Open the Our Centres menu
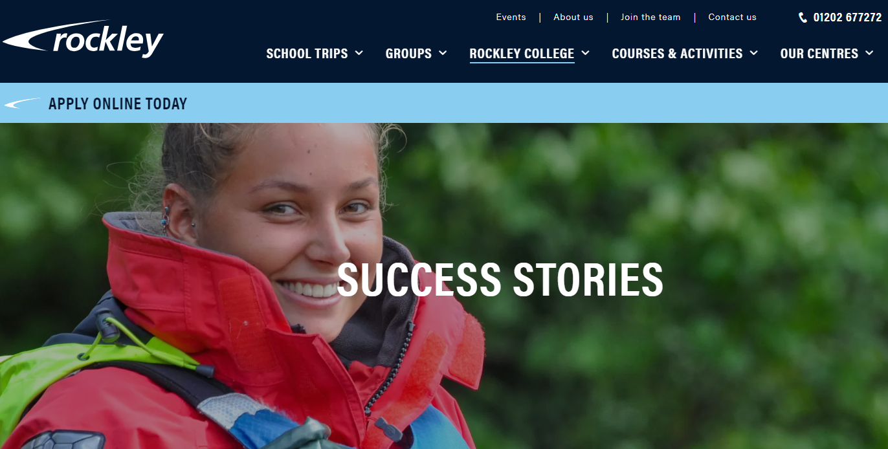 coord(819,54)
